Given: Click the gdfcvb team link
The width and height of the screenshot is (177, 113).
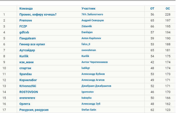Looking at the screenshot, I should [24, 32].
